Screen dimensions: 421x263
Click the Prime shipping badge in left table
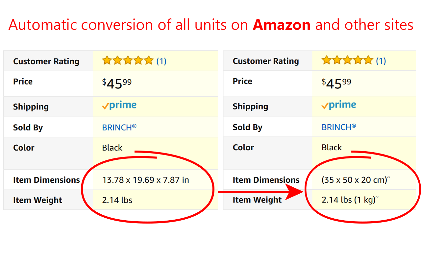(119, 105)
